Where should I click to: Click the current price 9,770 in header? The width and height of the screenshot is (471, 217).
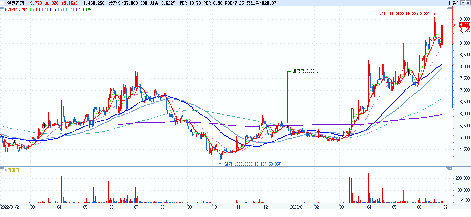coord(36,3)
